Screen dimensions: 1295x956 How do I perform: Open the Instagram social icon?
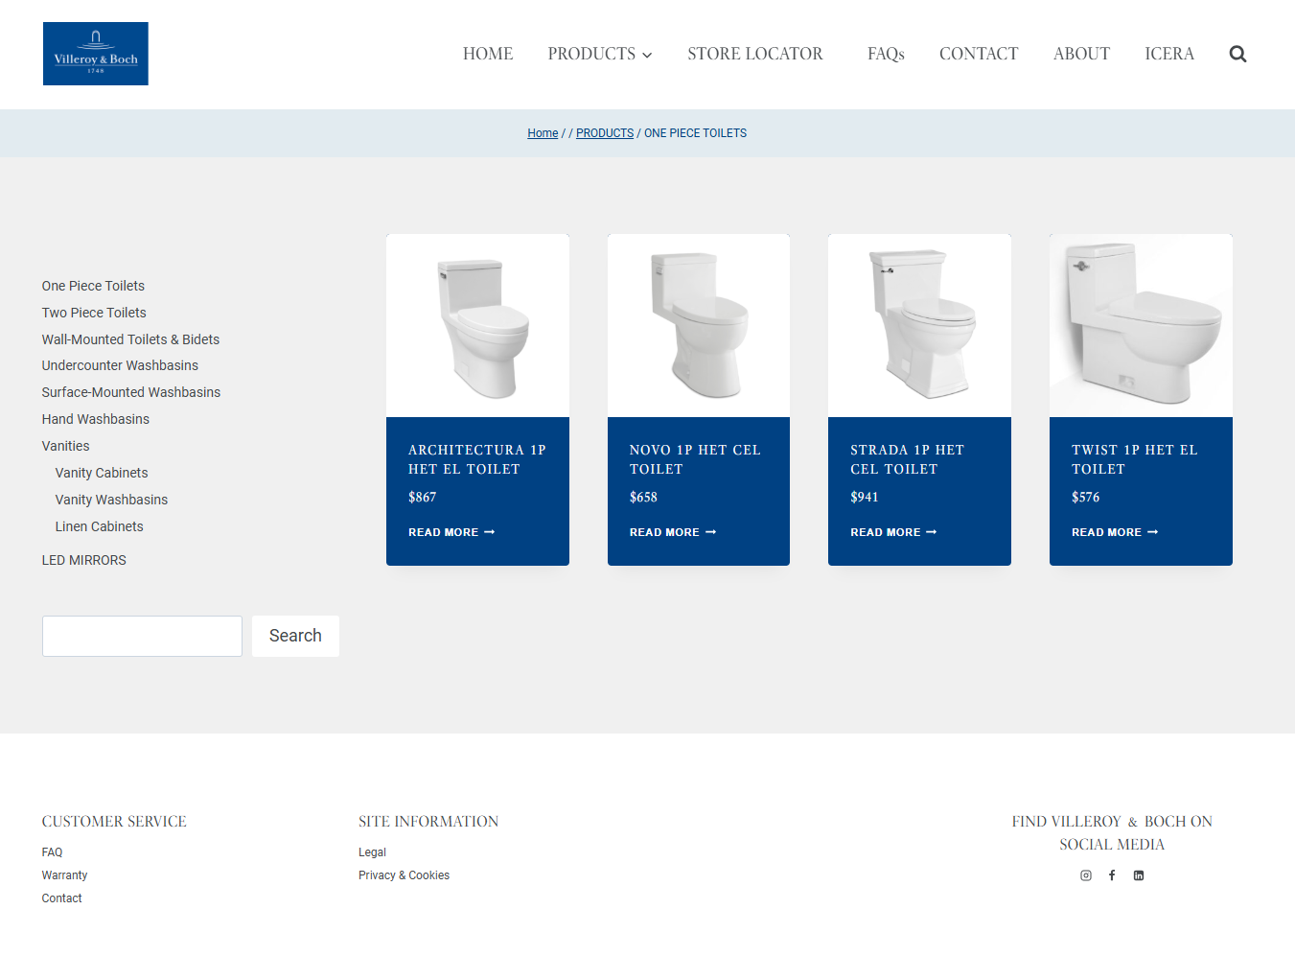(x=1086, y=875)
